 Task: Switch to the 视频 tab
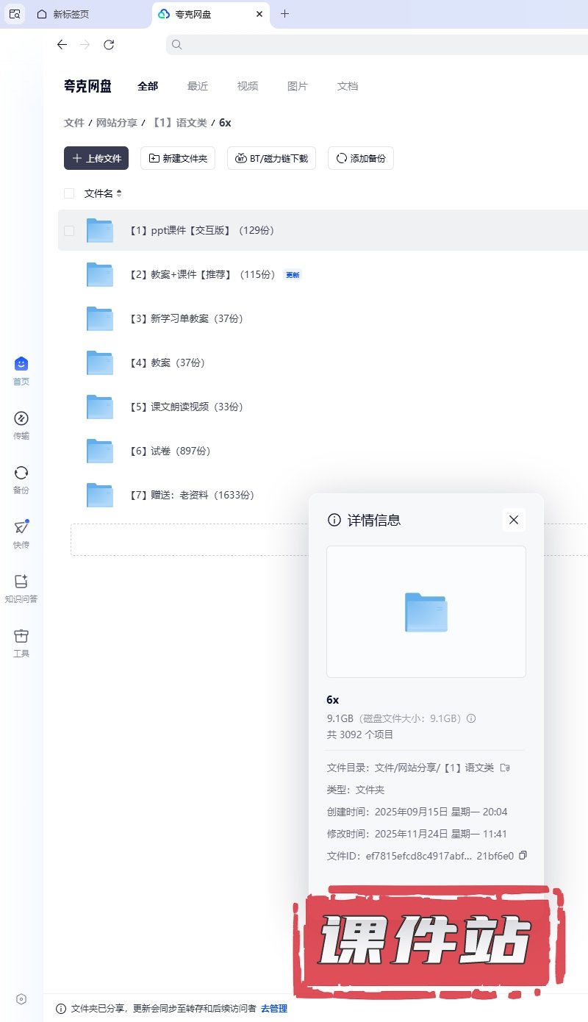click(x=248, y=86)
